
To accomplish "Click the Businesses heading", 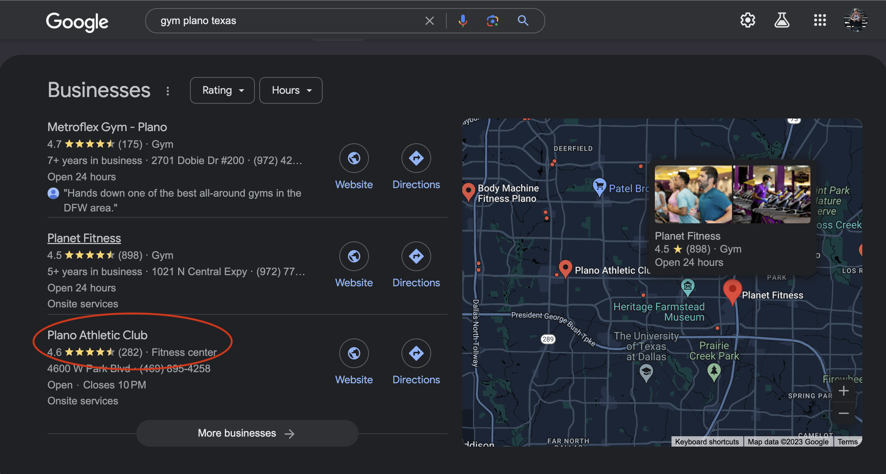I will pos(99,90).
